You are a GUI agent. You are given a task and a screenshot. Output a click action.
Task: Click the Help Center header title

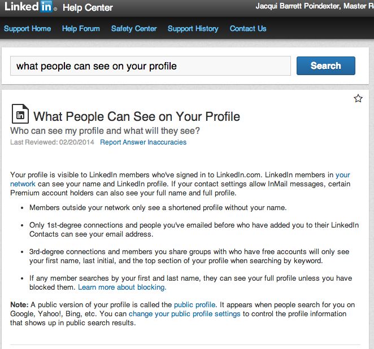pyautogui.click(x=88, y=8)
